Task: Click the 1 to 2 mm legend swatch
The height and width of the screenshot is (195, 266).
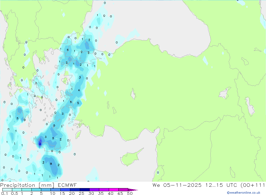Action: [x=26, y=190]
